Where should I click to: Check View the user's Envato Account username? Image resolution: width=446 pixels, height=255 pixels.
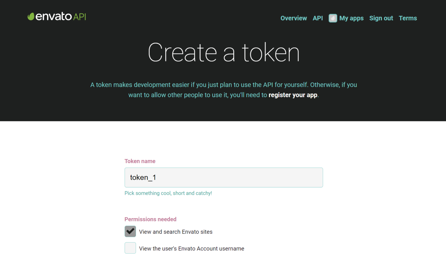pos(130,248)
